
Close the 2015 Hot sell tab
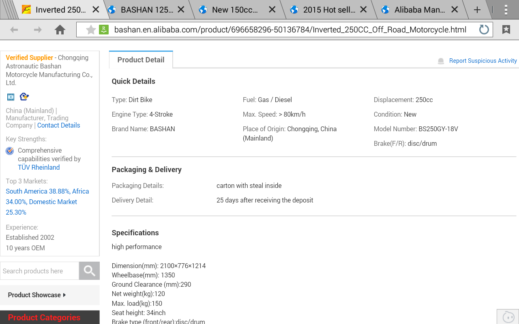pos(364,10)
